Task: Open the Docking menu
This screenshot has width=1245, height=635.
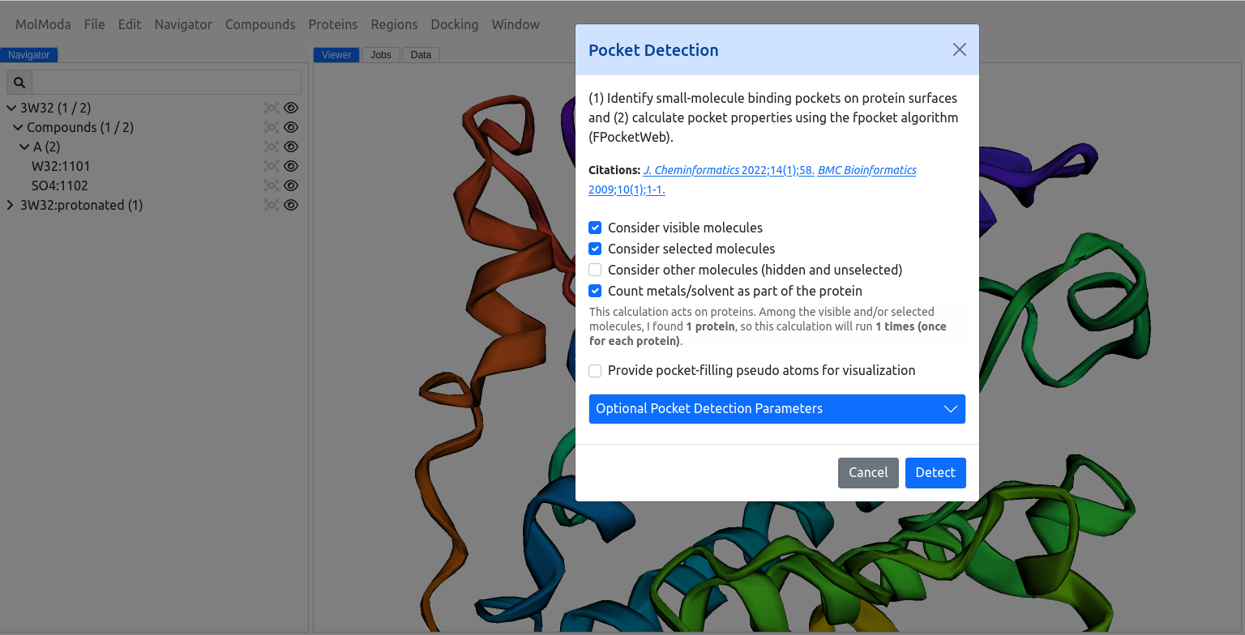Action: [x=454, y=24]
